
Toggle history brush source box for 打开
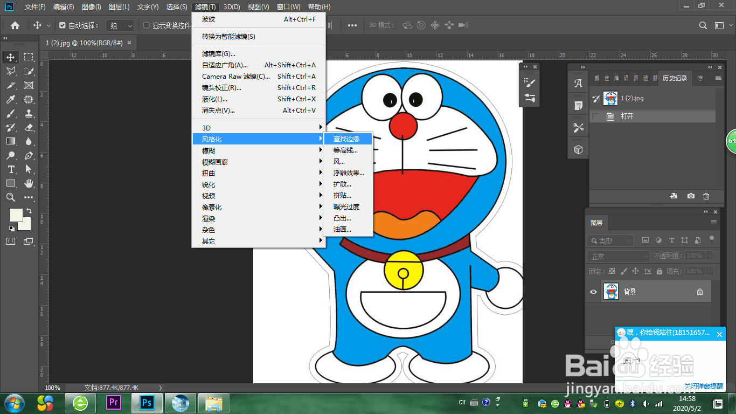(596, 116)
